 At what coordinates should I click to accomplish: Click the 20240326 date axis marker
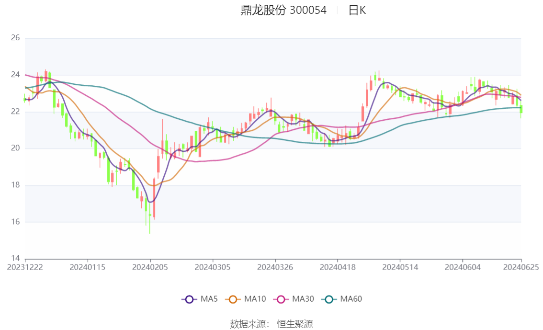275,267
